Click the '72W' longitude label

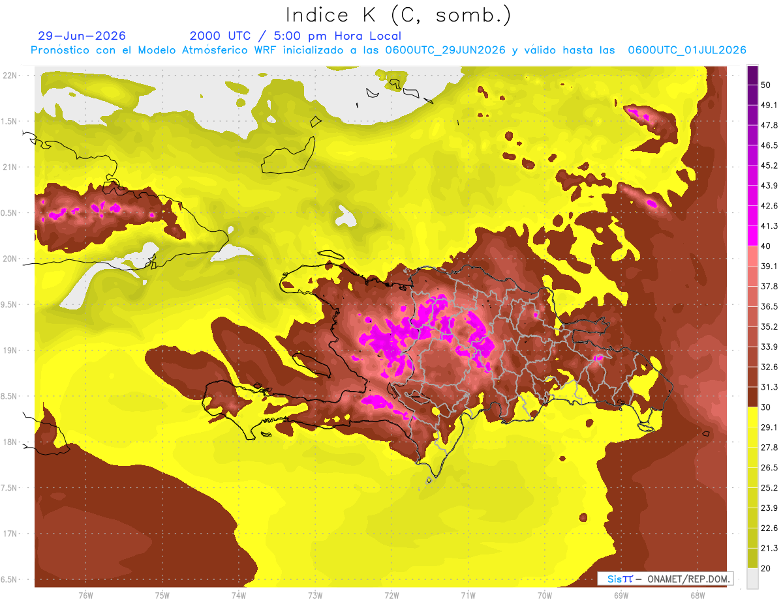point(391,596)
